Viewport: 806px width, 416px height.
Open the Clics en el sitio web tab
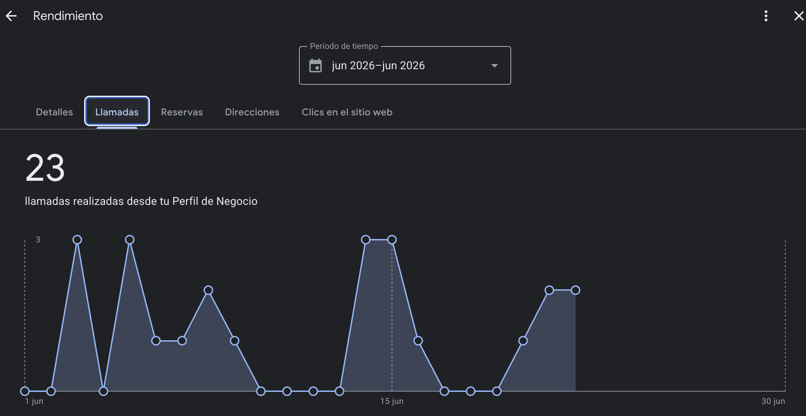click(347, 112)
